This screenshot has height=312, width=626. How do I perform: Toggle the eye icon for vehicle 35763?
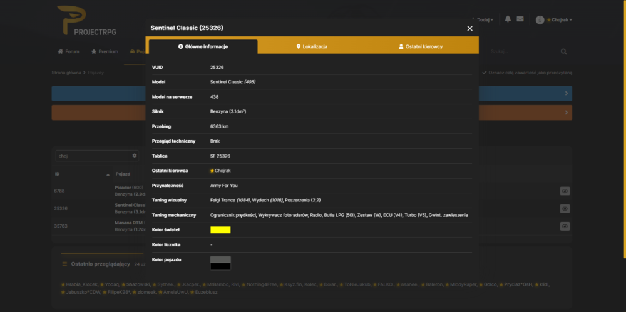(x=565, y=226)
